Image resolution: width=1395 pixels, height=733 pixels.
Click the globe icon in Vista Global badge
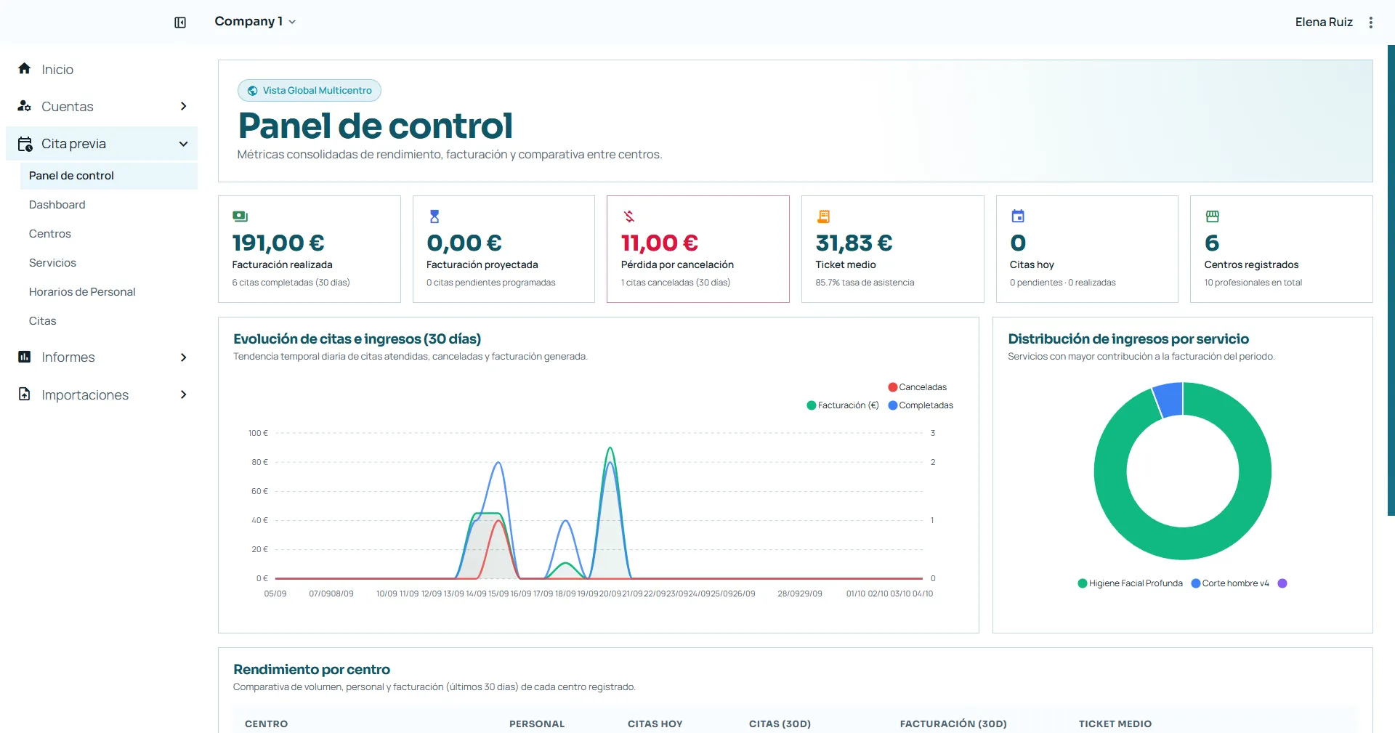click(253, 91)
